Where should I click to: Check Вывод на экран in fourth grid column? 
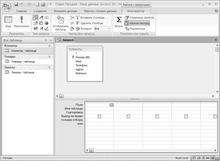pos(186,116)
